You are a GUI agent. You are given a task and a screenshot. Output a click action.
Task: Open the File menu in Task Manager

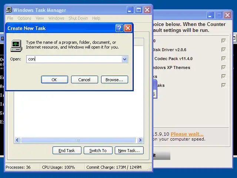point(10,18)
